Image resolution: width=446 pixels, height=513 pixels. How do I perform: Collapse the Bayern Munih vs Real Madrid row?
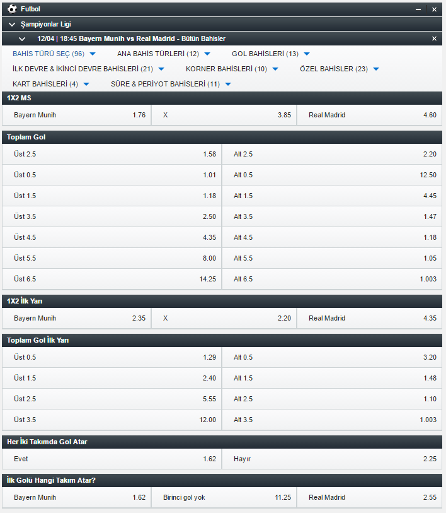click(x=22, y=38)
